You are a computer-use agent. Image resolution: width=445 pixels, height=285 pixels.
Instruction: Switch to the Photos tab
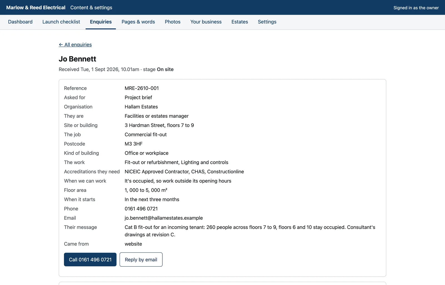173,22
